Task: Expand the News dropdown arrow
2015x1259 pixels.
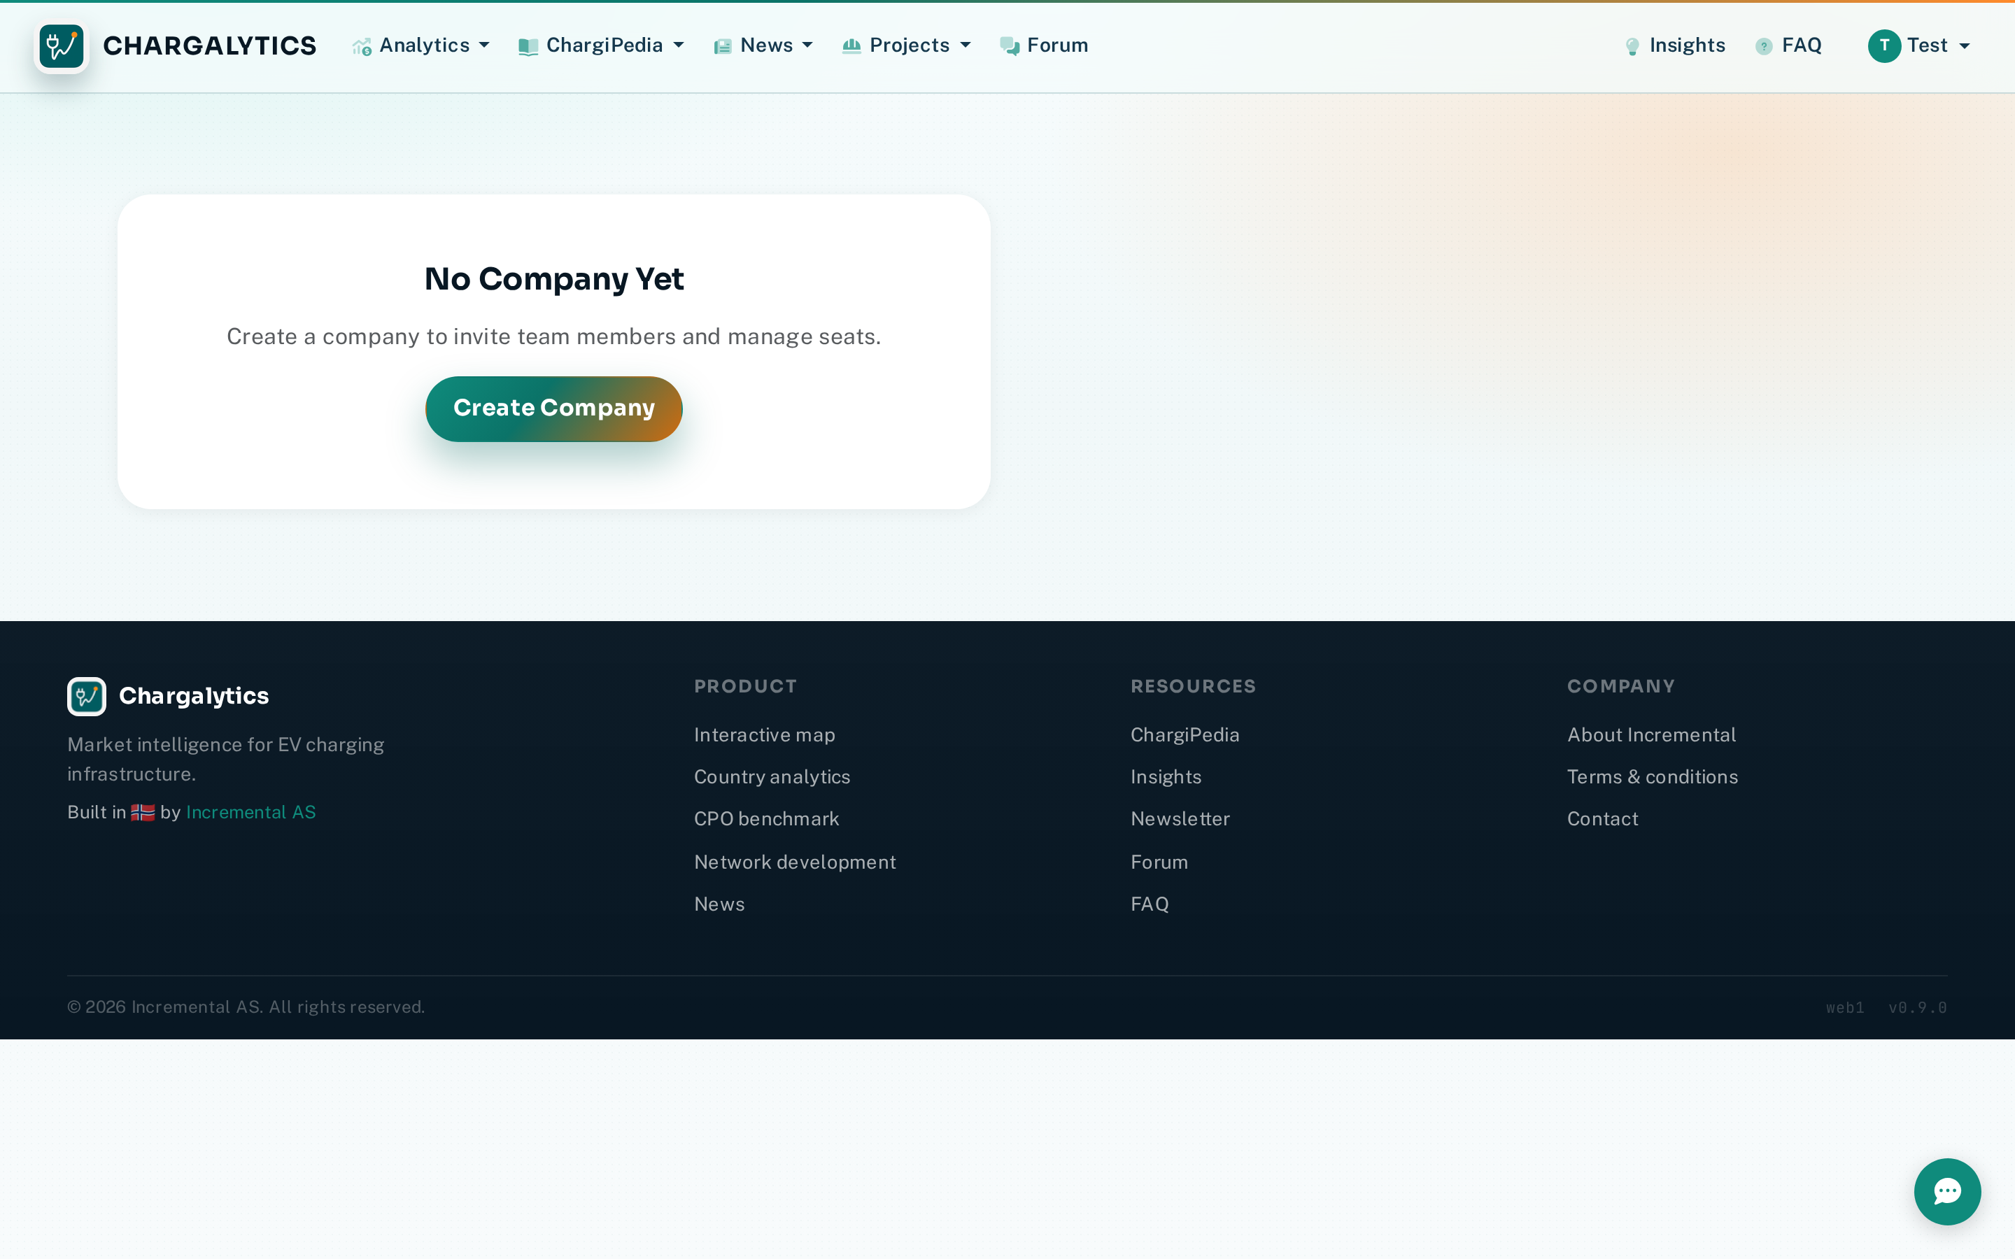Action: click(807, 45)
